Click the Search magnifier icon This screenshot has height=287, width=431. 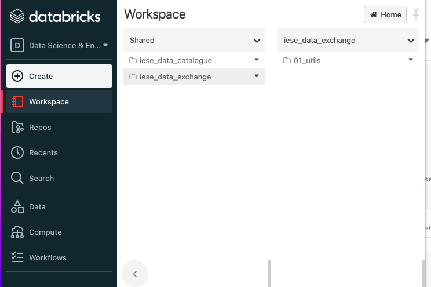coord(17,178)
